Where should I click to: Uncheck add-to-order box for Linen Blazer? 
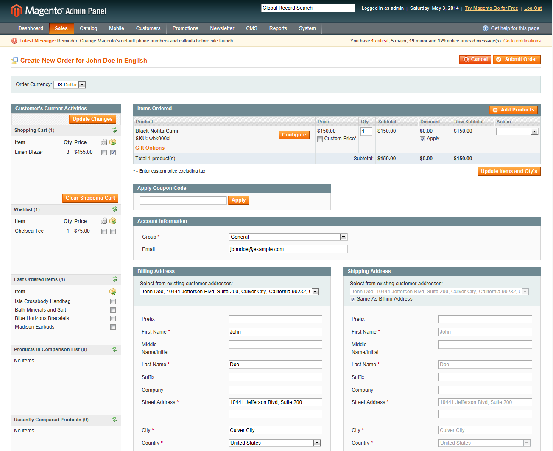[113, 153]
